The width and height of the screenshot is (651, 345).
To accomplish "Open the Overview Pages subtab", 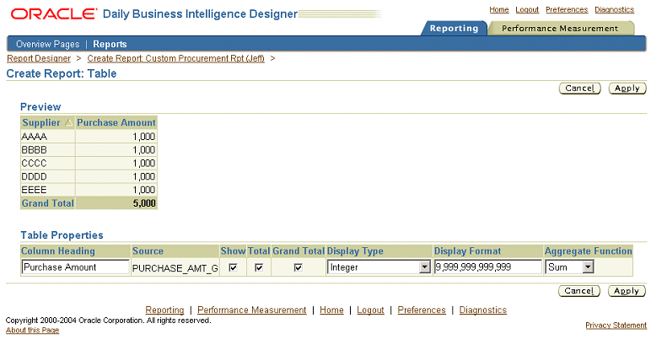I will (x=48, y=44).
